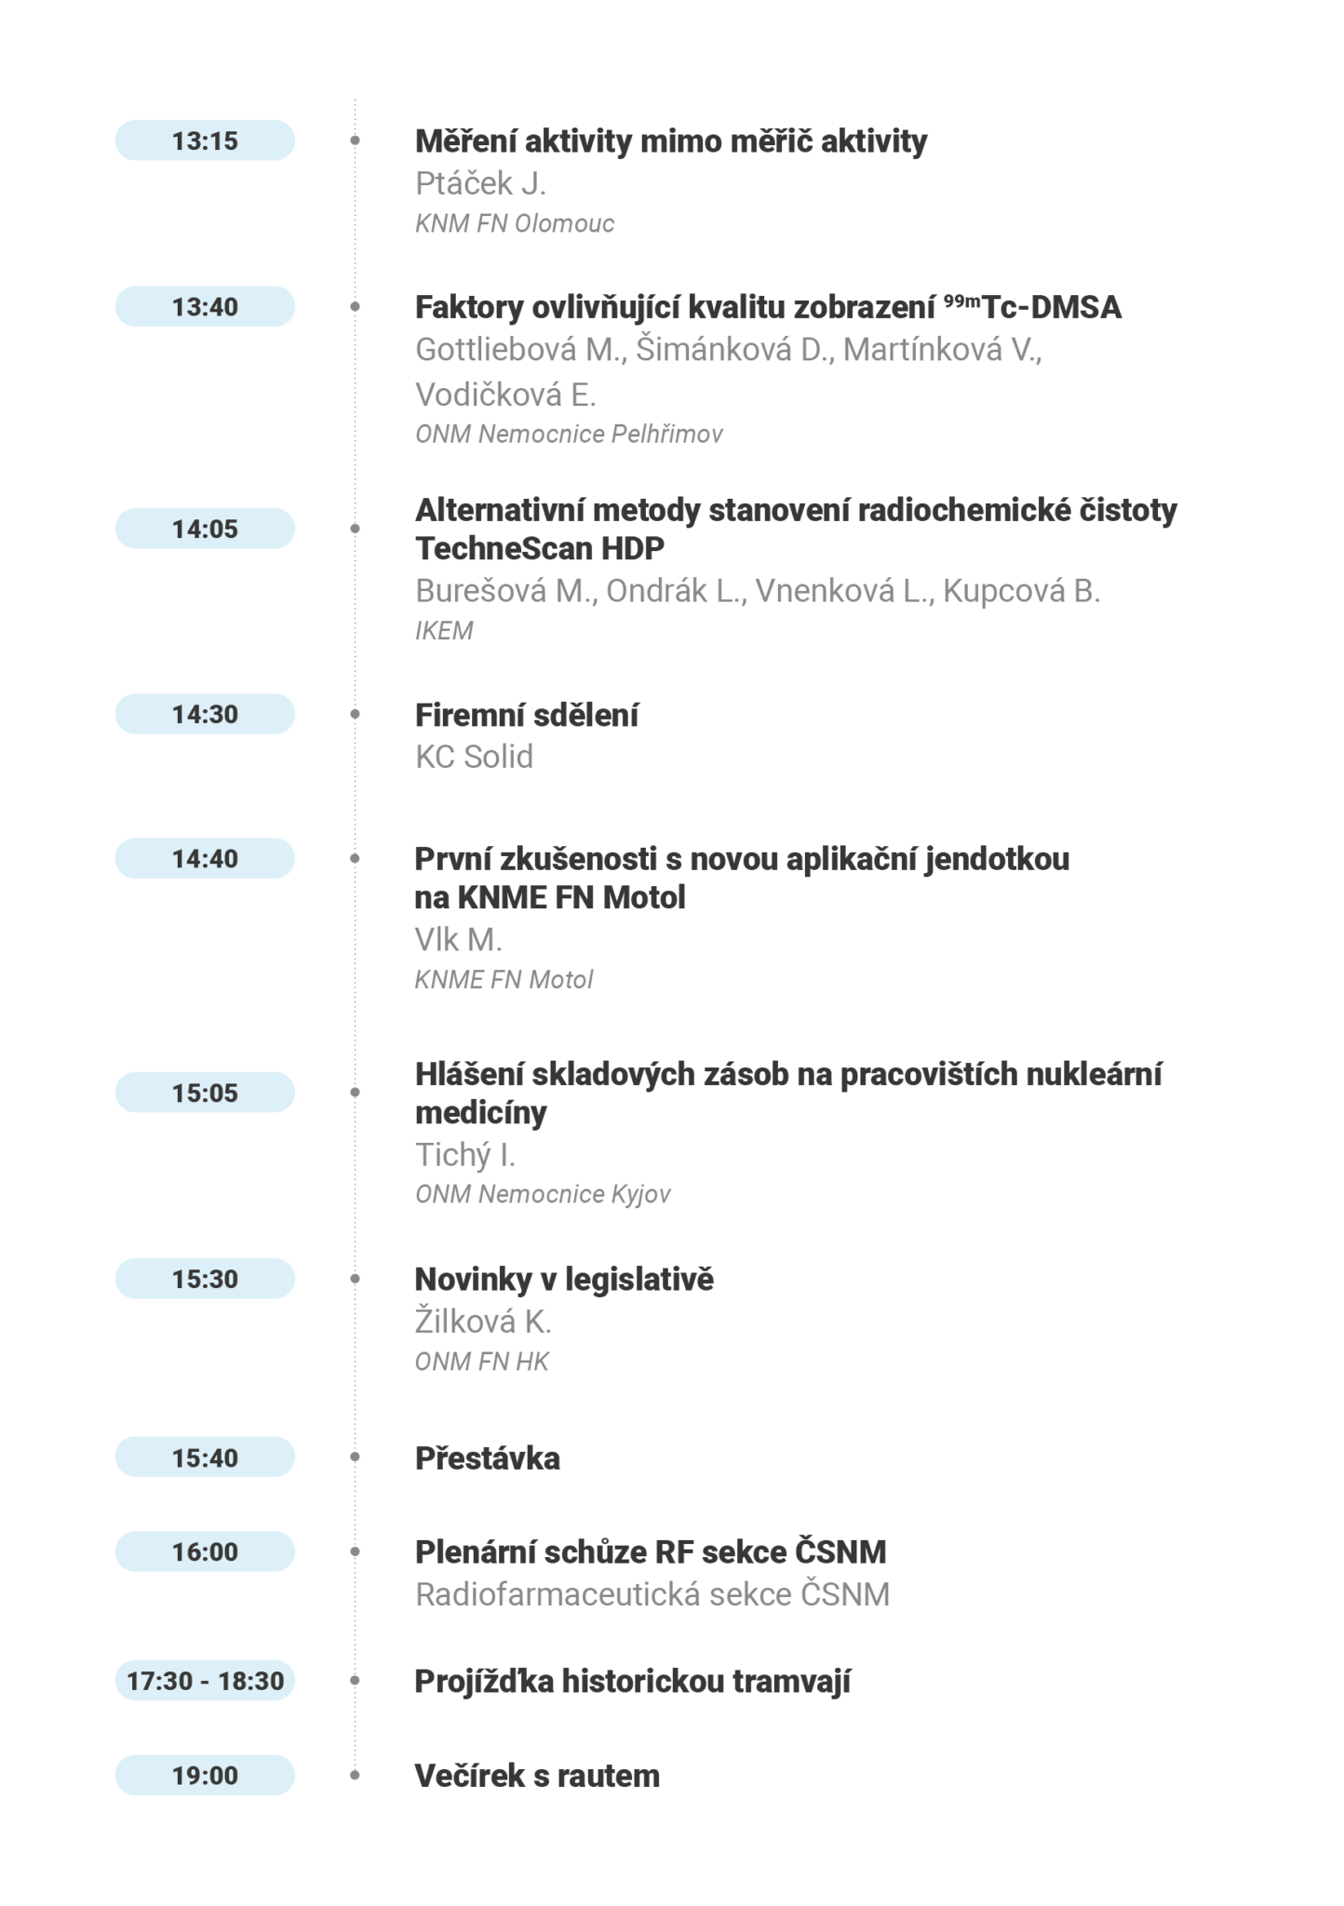Click the 19:00 time badge
The width and height of the screenshot is (1344, 1906).
click(205, 1775)
